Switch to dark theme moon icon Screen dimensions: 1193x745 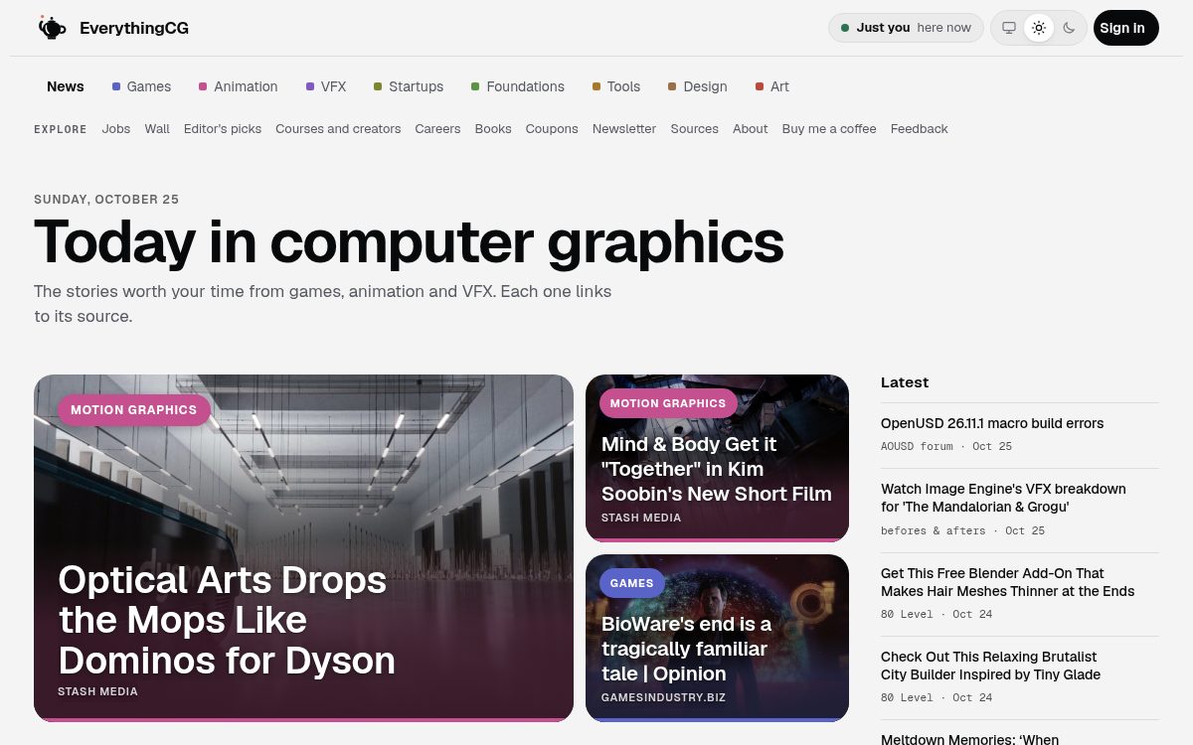coord(1069,28)
